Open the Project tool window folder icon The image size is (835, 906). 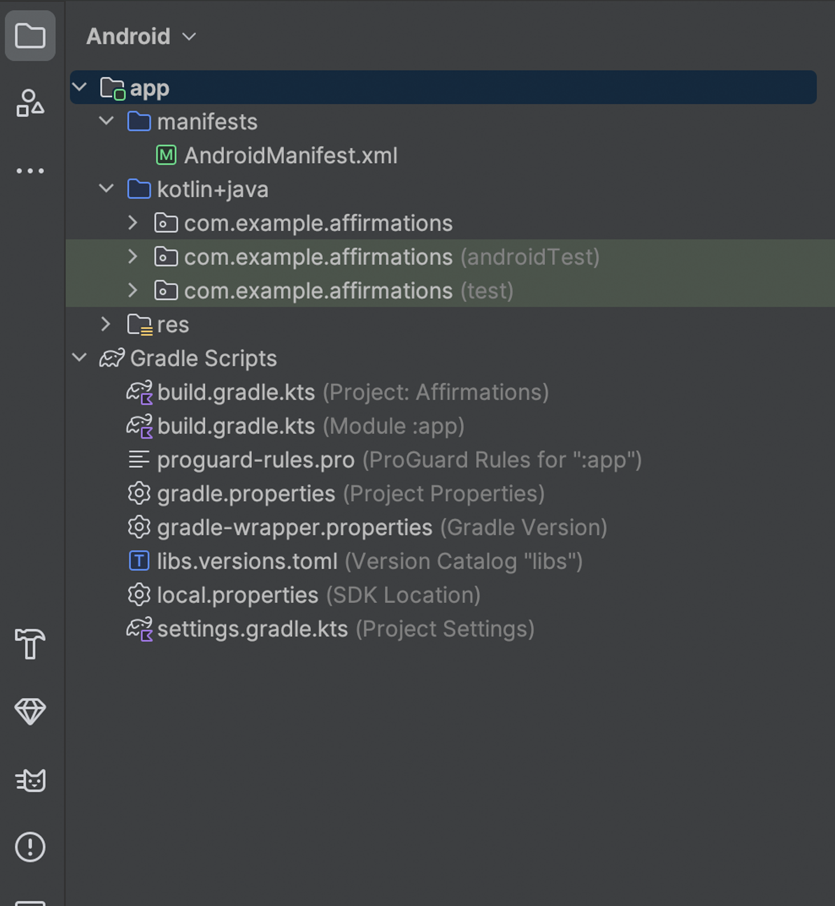pos(30,36)
